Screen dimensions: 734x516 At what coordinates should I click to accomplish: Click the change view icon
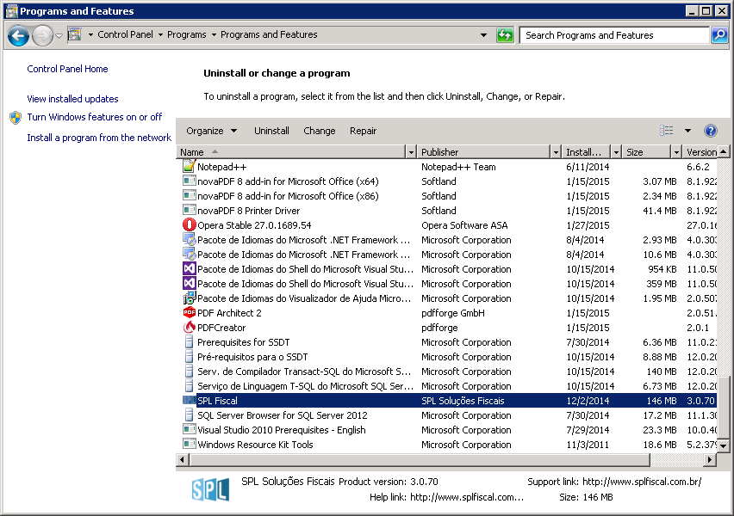pyautogui.click(x=667, y=131)
